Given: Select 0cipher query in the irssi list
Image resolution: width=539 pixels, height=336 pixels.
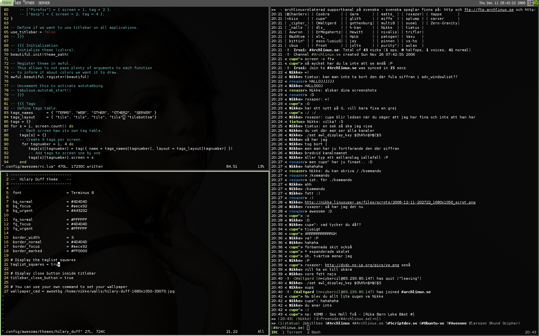Looking at the screenshot, I should pyautogui.click(x=510, y=323).
